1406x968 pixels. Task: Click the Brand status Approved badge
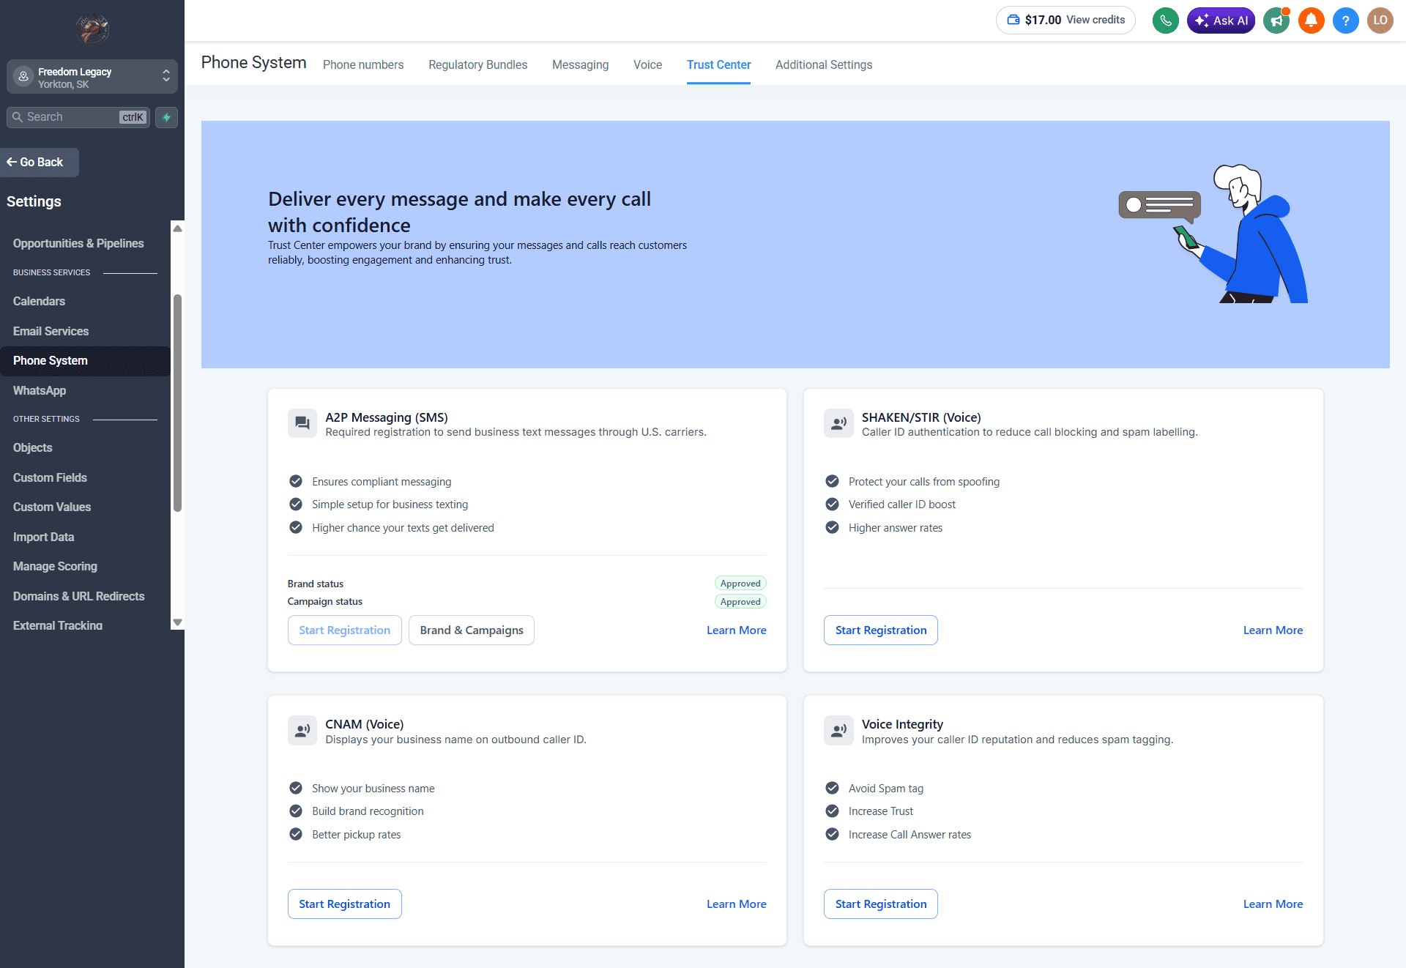click(740, 583)
